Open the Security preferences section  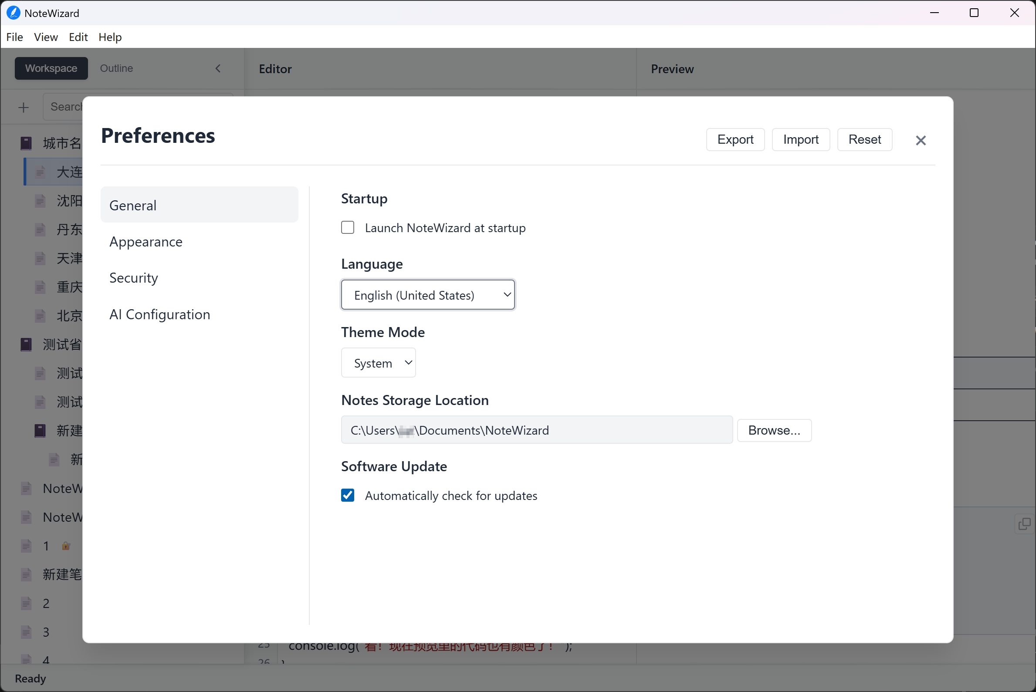point(200,277)
